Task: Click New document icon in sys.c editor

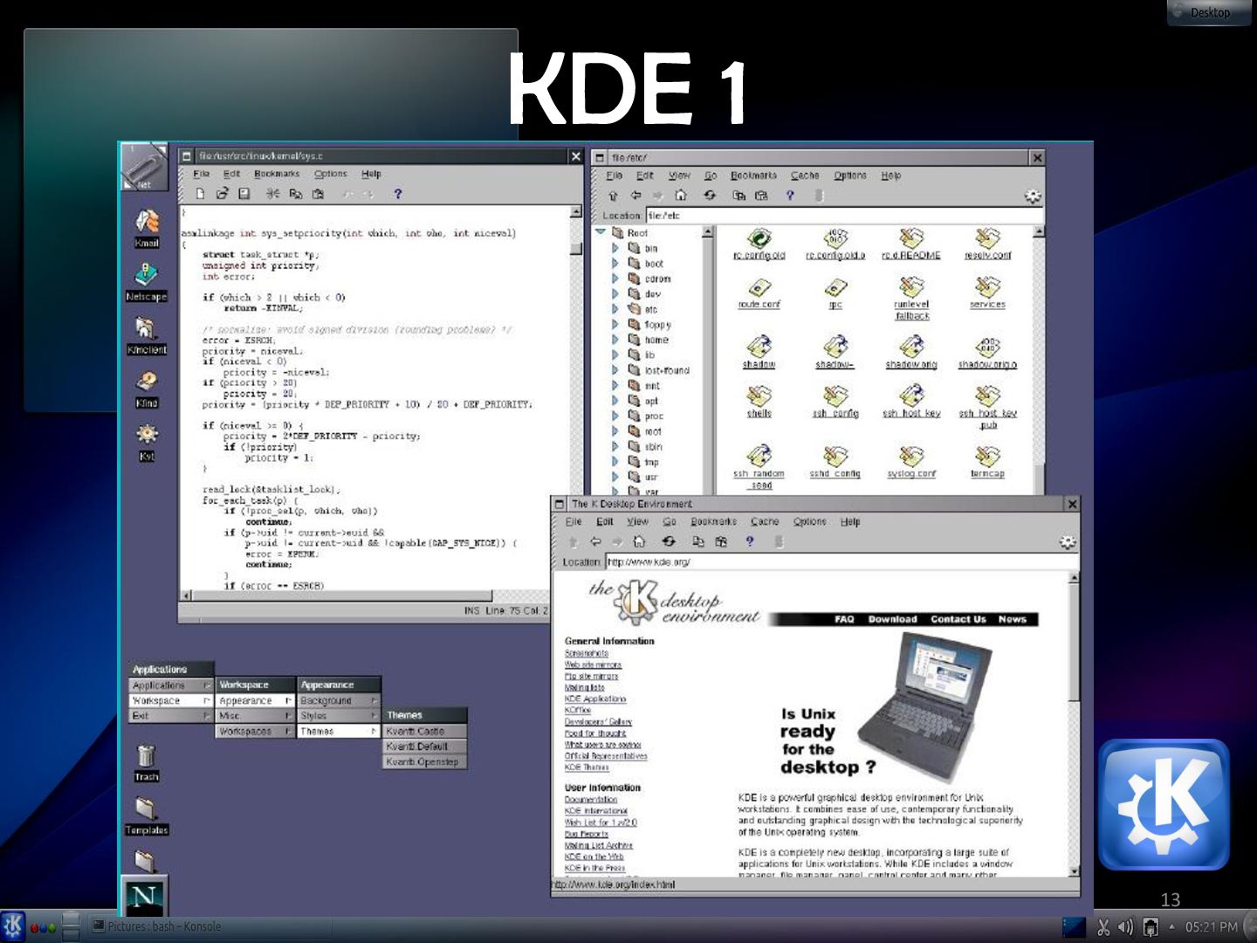Action: point(200,194)
